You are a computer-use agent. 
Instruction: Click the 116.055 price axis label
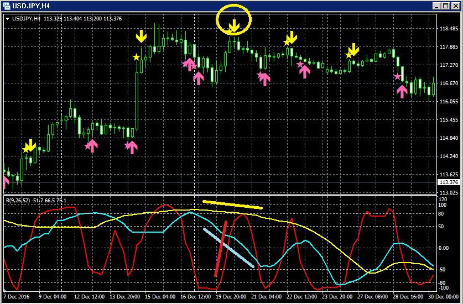[x=448, y=101]
